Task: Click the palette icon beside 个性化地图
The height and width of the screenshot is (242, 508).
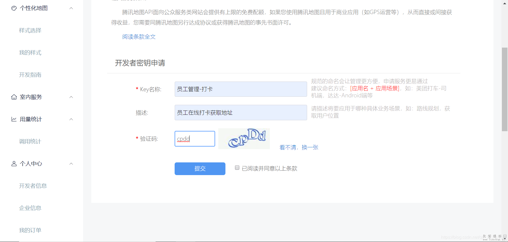Action: point(14,8)
